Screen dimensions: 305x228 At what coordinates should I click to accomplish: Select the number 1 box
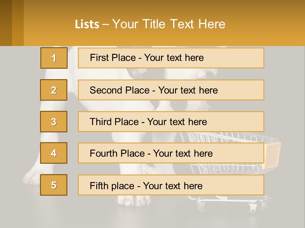pyautogui.click(x=54, y=58)
